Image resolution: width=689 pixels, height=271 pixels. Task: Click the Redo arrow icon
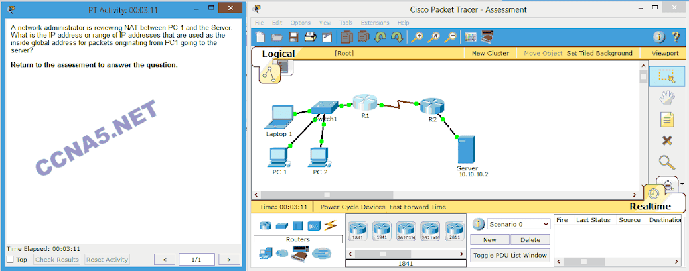click(396, 38)
